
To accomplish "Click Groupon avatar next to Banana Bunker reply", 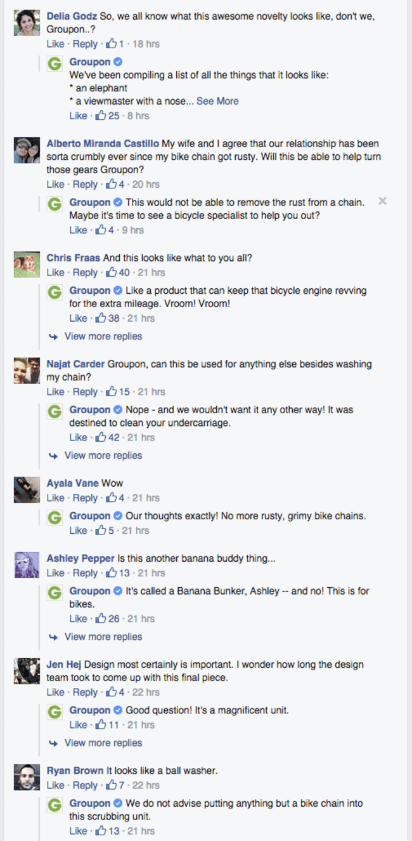I will [55, 593].
